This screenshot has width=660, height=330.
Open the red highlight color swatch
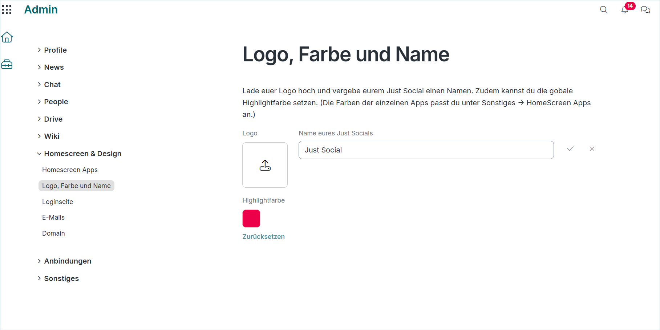coord(251,219)
